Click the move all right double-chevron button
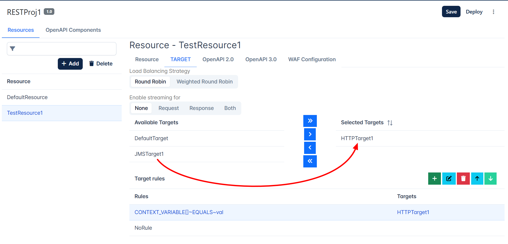This screenshot has height=244, width=508. (x=310, y=121)
